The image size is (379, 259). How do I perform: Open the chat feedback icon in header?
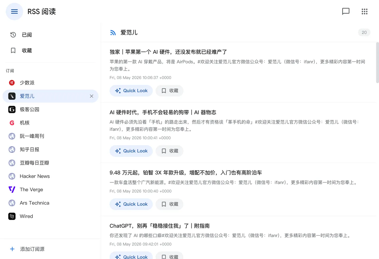pyautogui.click(x=346, y=11)
